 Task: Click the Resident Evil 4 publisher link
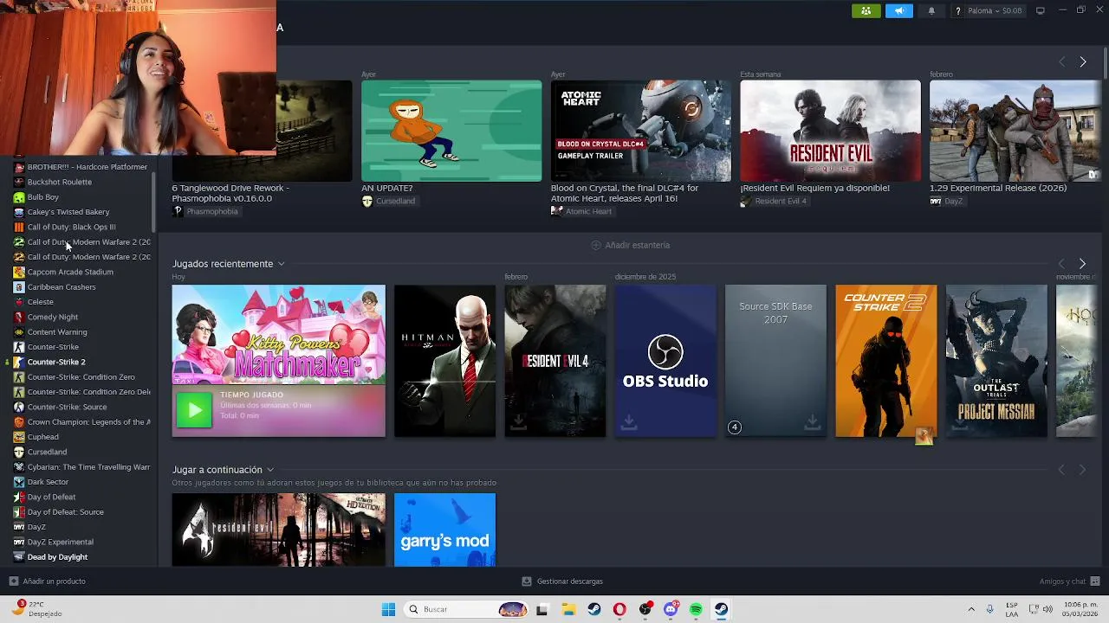coord(774,201)
